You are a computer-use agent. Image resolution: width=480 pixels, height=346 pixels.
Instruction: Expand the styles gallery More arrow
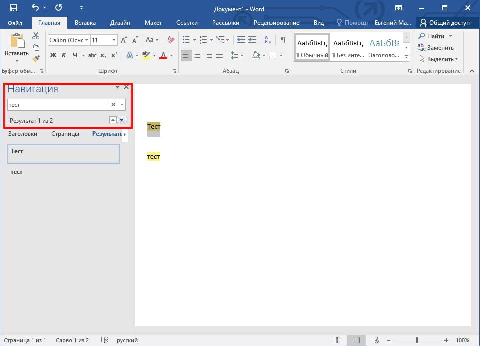[406, 56]
